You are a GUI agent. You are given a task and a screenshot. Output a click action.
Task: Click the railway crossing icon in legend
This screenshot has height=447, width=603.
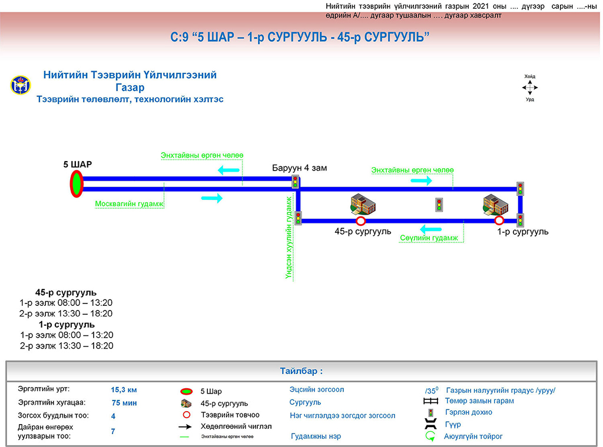(x=430, y=401)
